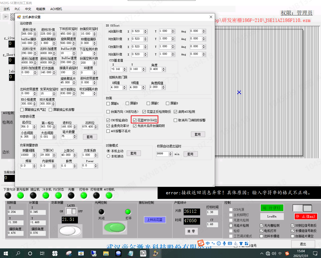Select the 本机被动 radio button
321x258 pixels.
point(108,156)
